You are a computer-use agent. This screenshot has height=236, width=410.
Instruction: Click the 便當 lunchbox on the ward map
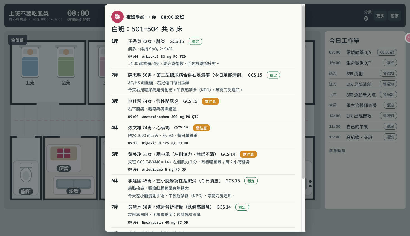(64, 158)
